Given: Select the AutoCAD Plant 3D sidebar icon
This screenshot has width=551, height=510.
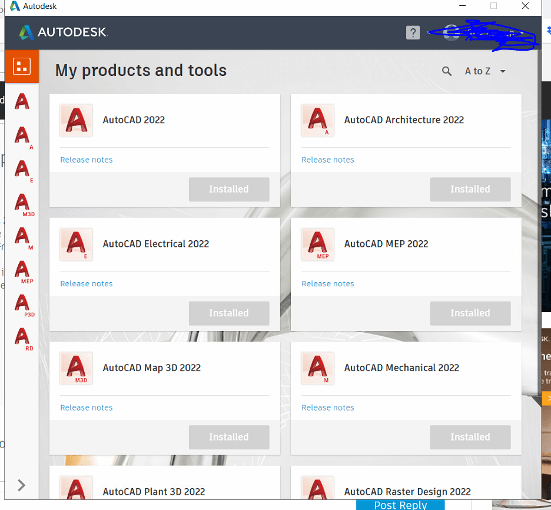Looking at the screenshot, I should tap(24, 305).
